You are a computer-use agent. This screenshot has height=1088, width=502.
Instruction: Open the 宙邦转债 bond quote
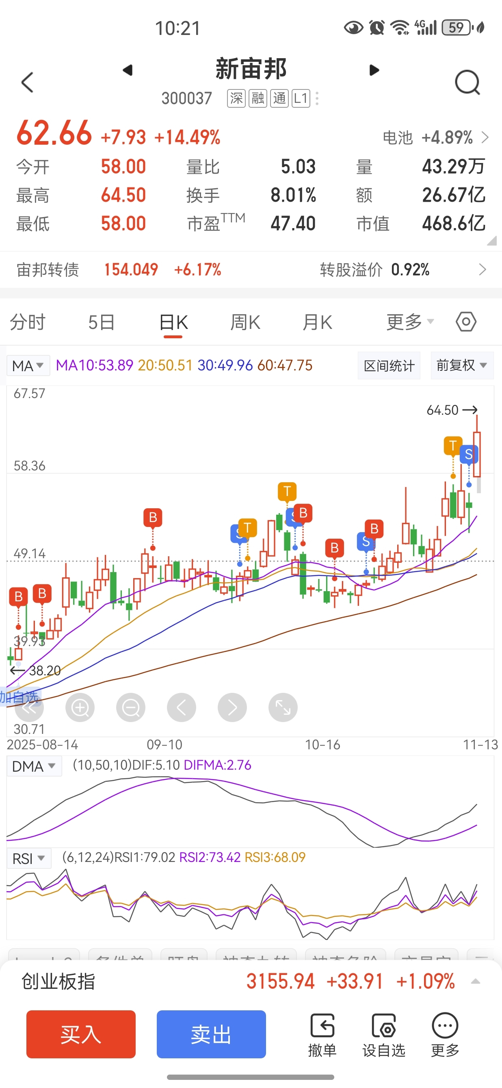click(119, 270)
